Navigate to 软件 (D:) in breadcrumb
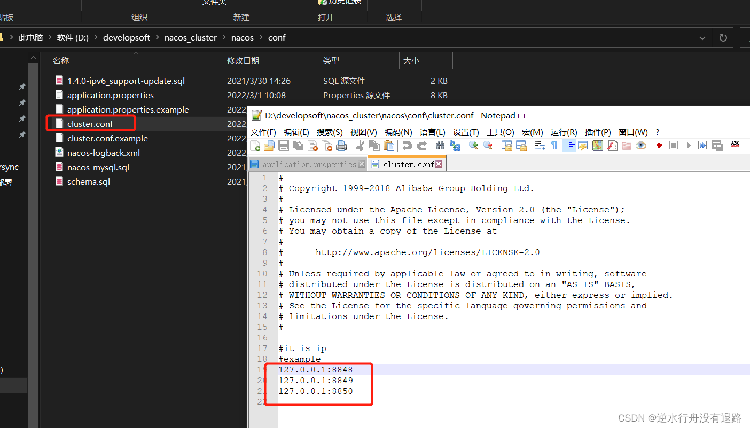The height and width of the screenshot is (428, 750). click(x=73, y=37)
